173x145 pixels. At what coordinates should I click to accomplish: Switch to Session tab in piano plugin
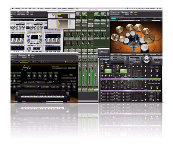tap(14, 62)
